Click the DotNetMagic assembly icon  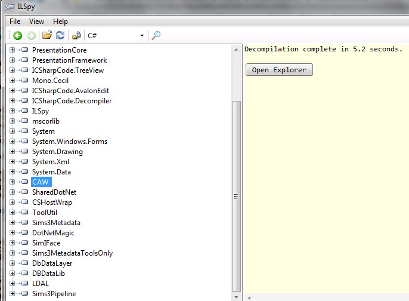tap(24, 232)
